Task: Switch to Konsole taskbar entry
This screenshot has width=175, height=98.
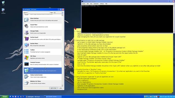Action: pyautogui.click(x=52, y=97)
